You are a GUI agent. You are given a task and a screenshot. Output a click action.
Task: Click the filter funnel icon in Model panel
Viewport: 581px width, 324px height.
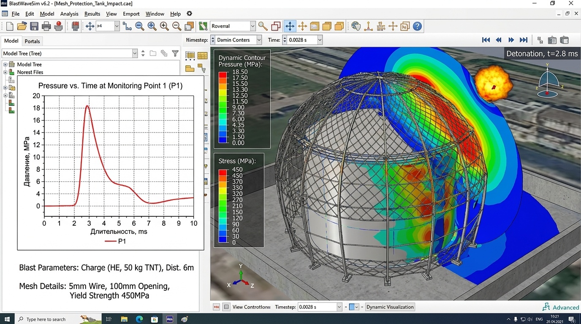(x=175, y=54)
